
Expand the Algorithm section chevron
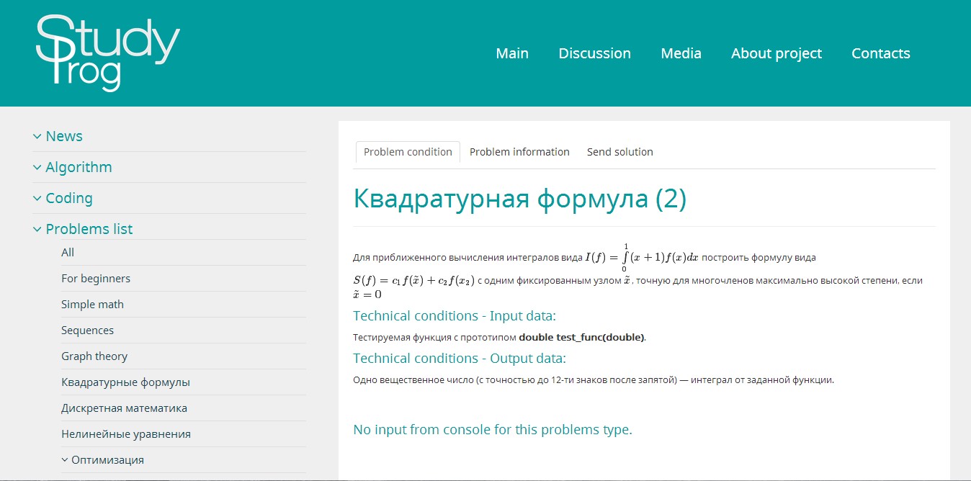[37, 167]
